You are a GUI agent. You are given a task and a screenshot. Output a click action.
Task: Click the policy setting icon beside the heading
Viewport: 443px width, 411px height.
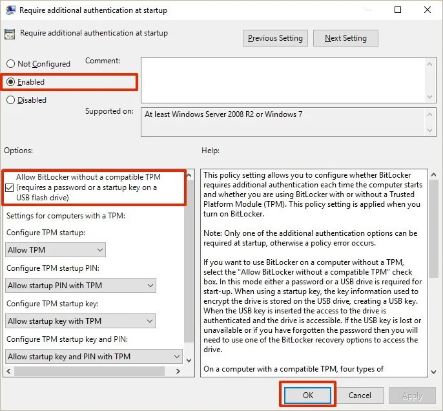(10, 34)
